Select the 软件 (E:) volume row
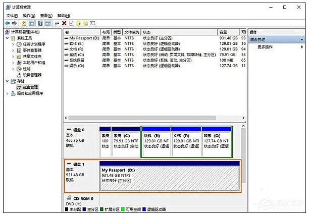Viewport: 309px width, 216px height. coord(155,43)
